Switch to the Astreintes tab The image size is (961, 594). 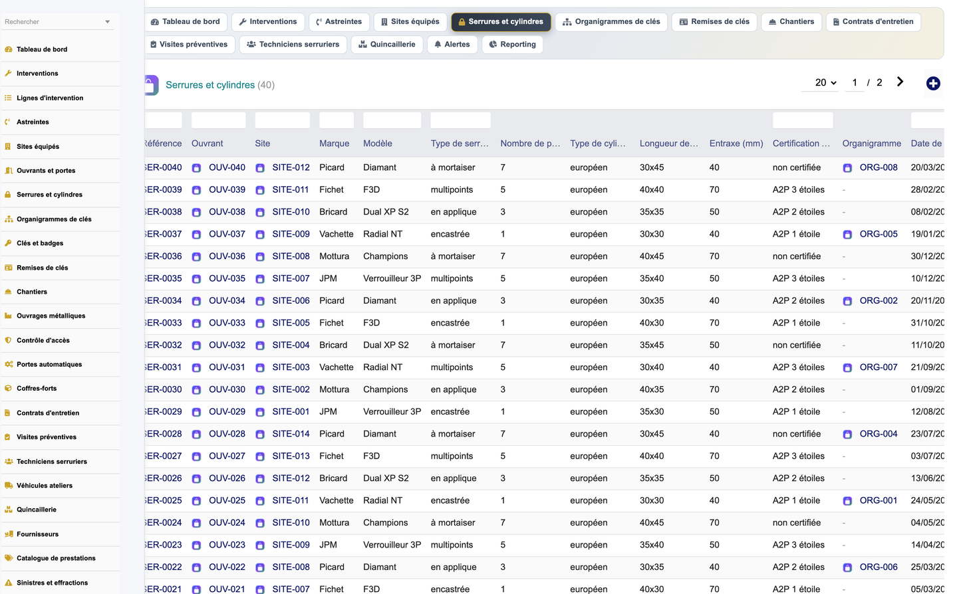pos(339,22)
